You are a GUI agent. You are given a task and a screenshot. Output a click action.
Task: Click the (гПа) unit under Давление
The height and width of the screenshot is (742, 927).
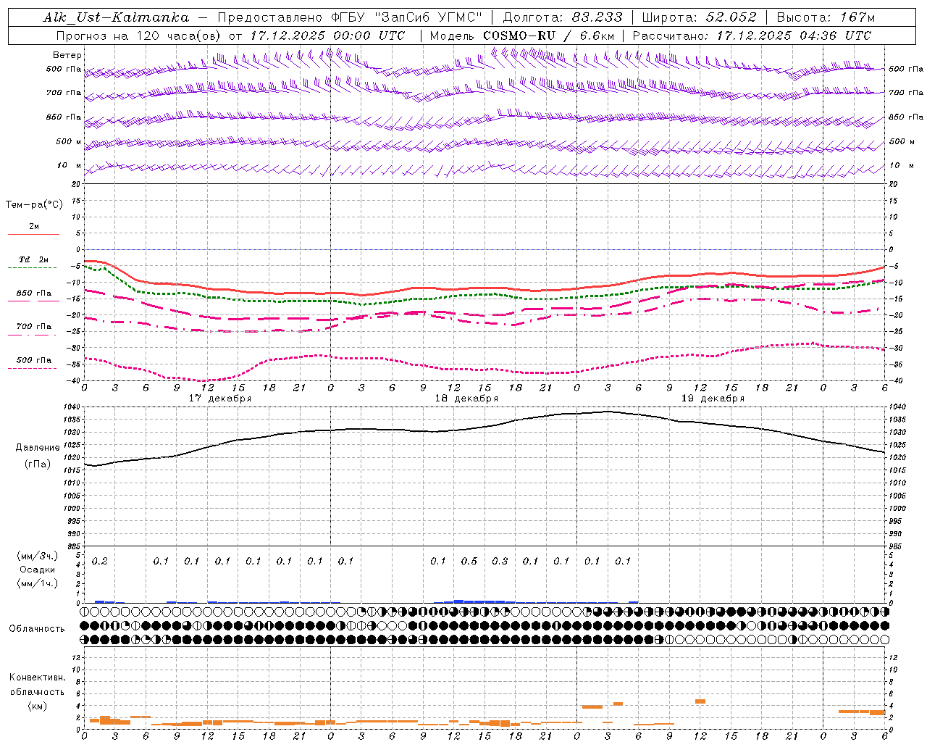(x=38, y=464)
